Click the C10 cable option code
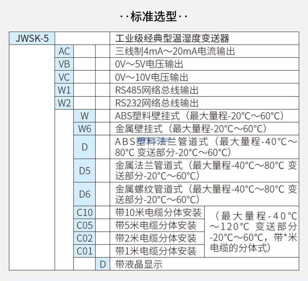Screen dimensions: 308x281 point(84,212)
